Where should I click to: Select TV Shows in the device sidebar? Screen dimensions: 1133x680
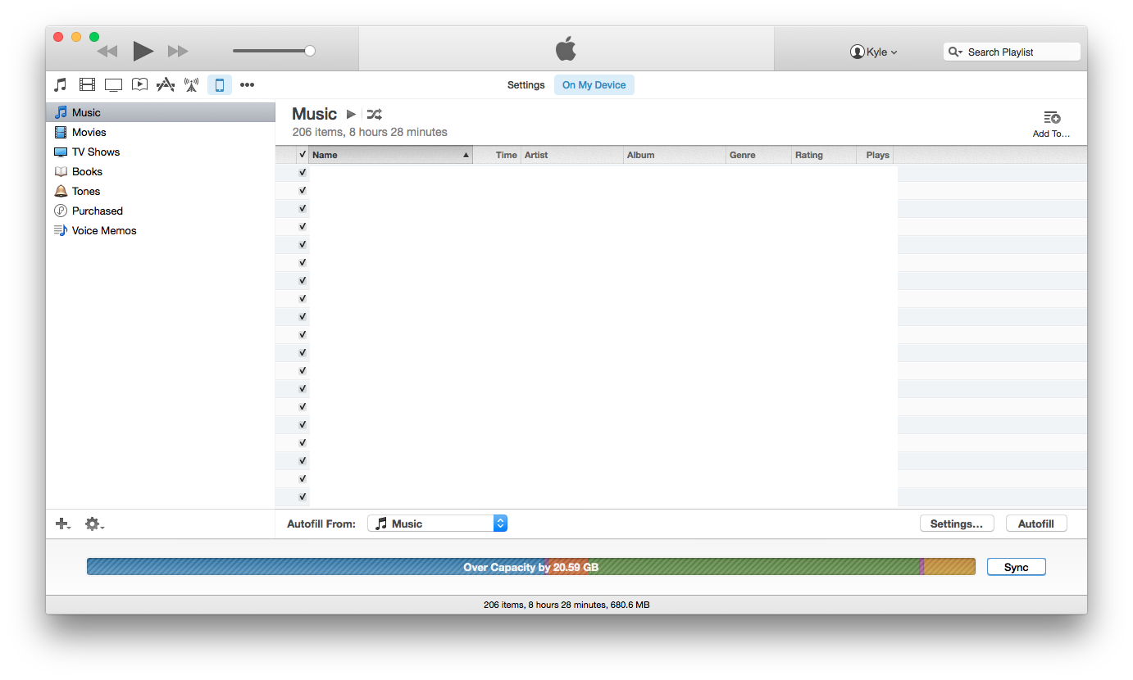click(161, 152)
